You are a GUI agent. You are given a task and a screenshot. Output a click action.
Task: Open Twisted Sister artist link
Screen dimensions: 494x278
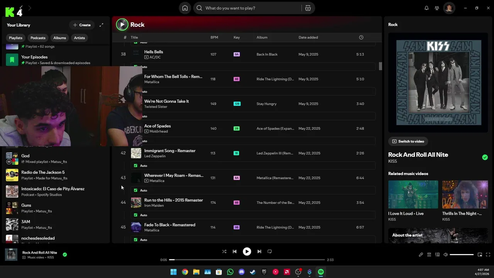[156, 107]
